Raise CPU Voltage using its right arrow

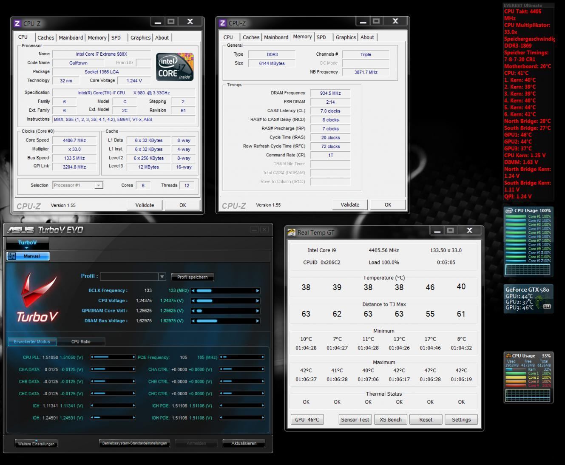[257, 301]
